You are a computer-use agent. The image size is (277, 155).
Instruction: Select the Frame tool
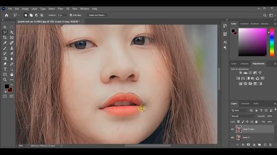click(x=12, y=37)
